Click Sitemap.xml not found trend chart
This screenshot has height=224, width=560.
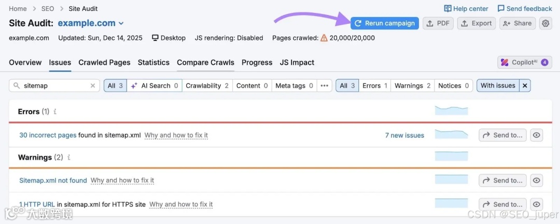tap(452, 179)
